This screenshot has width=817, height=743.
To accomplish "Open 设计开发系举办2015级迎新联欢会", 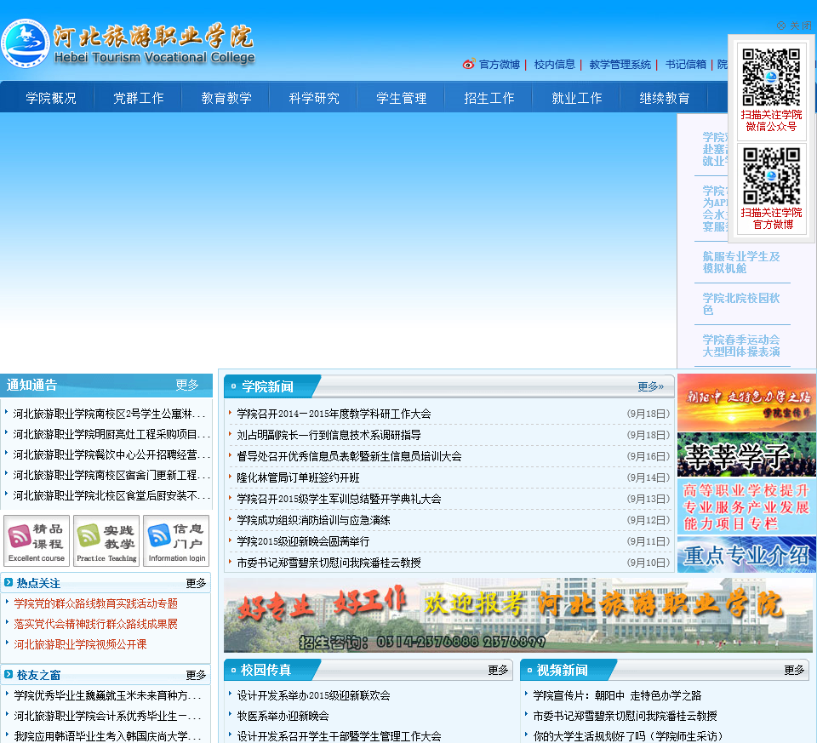I will (314, 695).
